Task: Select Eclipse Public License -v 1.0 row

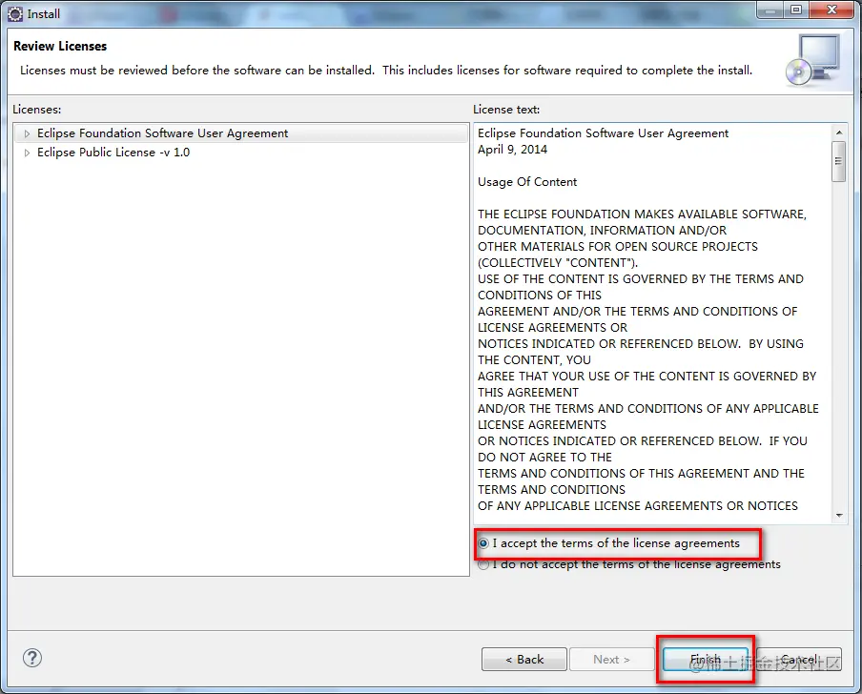Action: [241, 153]
